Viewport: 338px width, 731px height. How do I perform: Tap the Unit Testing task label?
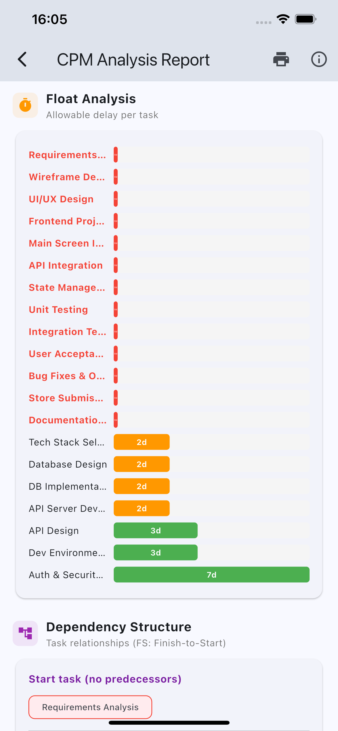pos(58,309)
